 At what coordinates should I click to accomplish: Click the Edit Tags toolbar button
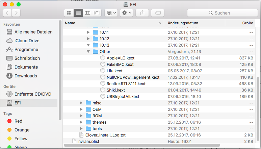[x=158, y=13]
